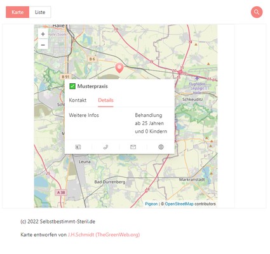Image resolution: width=270 pixels, height=254 pixels.
Task: Click the A 38 road sign
Action: coord(61,192)
